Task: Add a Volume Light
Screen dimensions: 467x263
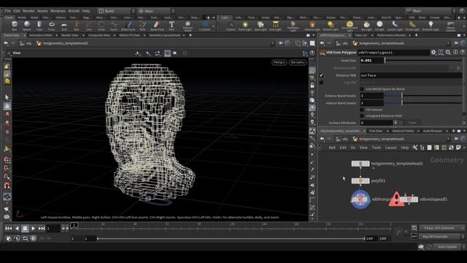Action: (312, 26)
